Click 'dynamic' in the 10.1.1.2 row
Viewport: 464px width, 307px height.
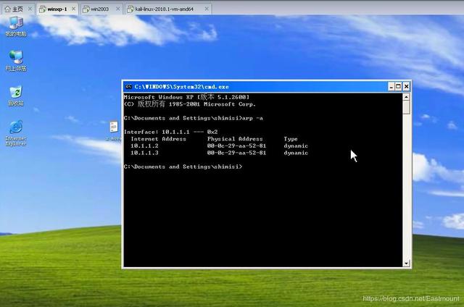click(296, 146)
